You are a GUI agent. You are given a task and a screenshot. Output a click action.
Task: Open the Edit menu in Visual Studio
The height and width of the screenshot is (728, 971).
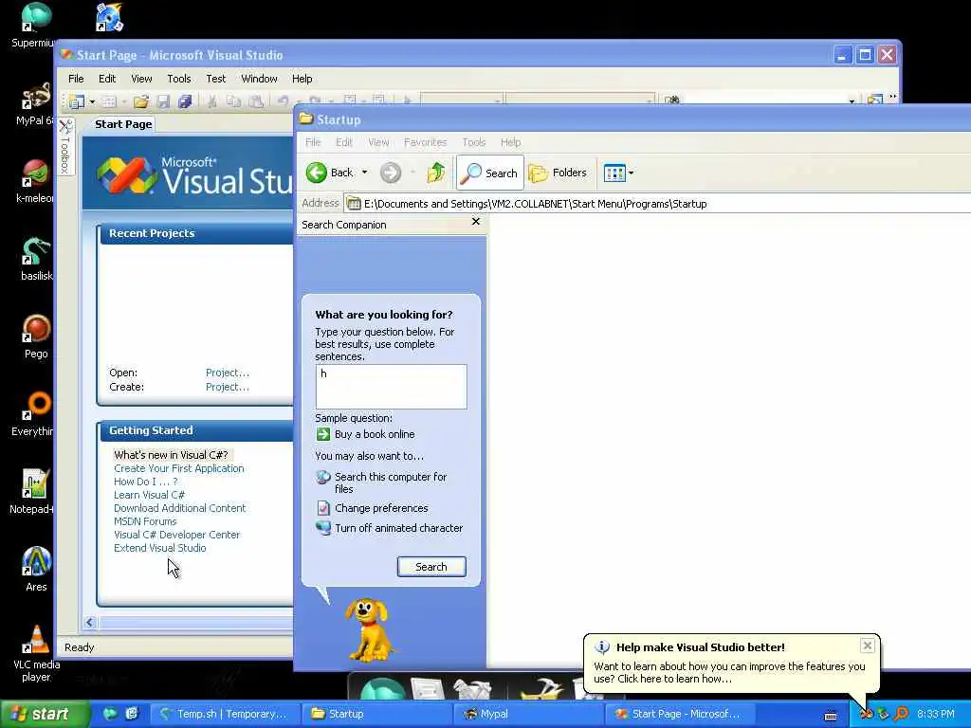(106, 79)
